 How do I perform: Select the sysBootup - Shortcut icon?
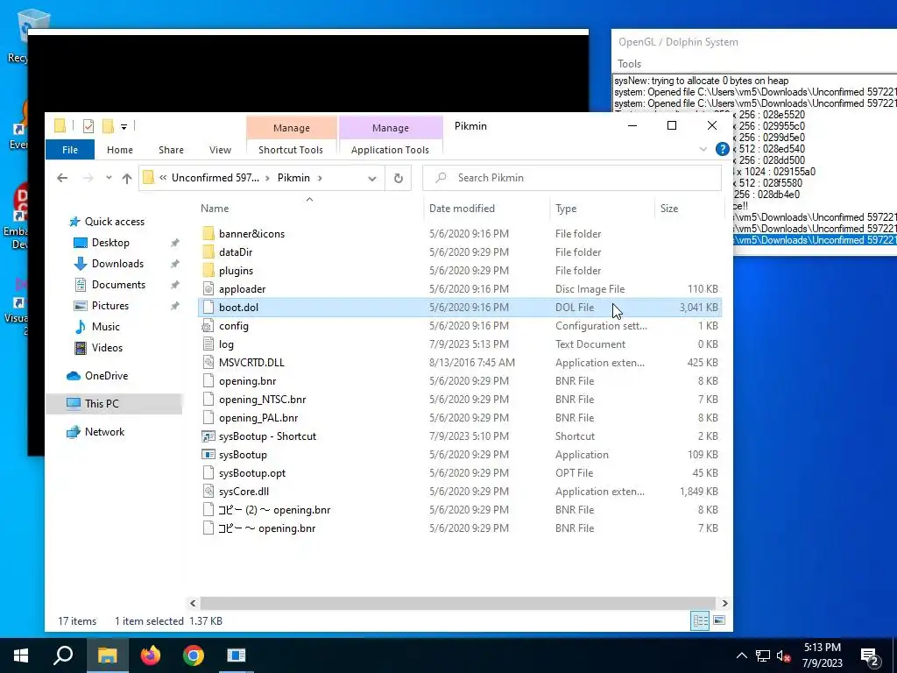pos(208,436)
